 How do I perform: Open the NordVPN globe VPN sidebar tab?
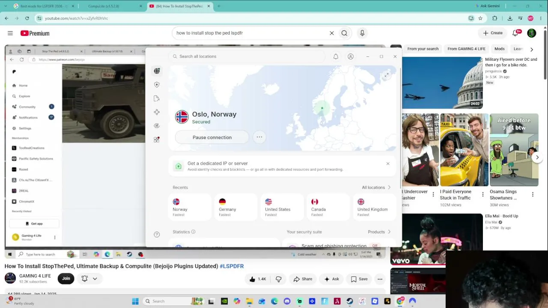tap(157, 71)
